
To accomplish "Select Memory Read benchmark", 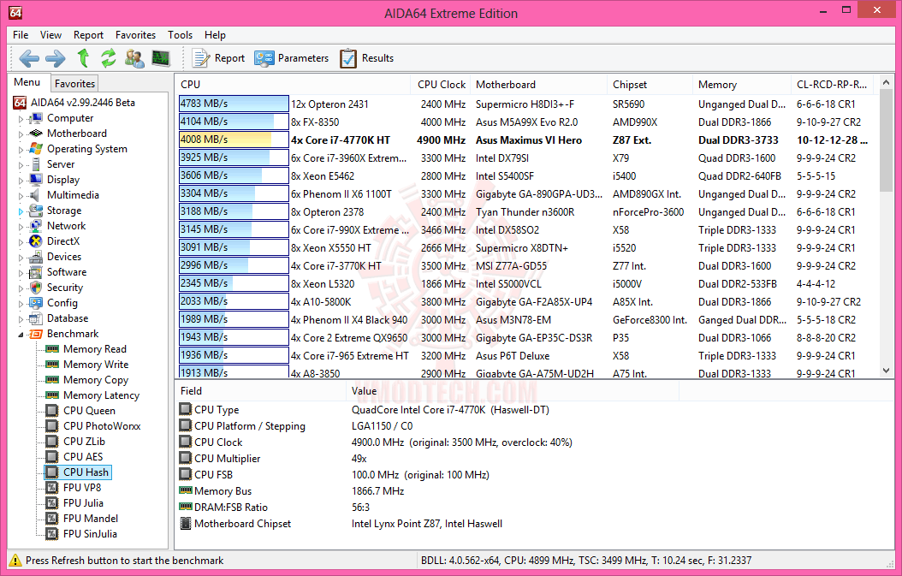I will (95, 349).
